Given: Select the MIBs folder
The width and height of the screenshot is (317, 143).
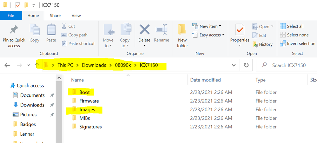Looking at the screenshot, I should pos(84,118).
